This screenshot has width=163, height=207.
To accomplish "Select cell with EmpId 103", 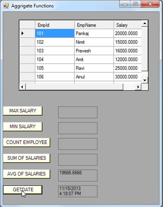I will [55, 51].
